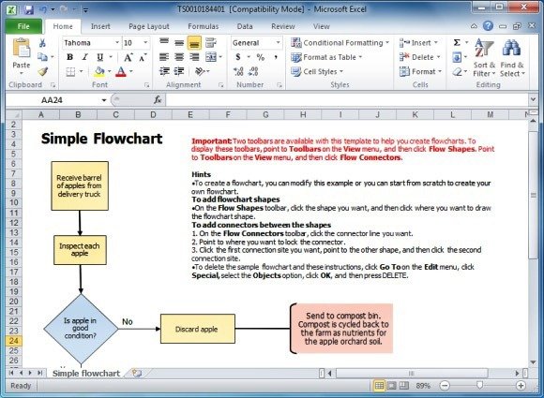
Task: Click the Increase Font Size icon
Action: (x=128, y=57)
